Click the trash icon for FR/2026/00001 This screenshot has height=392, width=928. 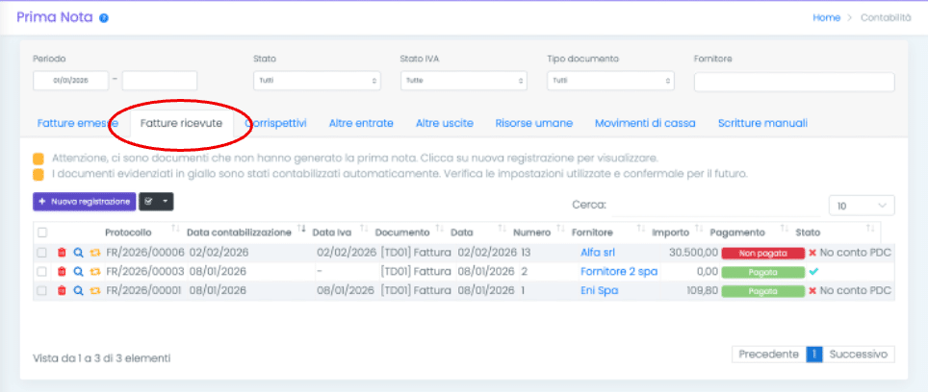pyautogui.click(x=63, y=290)
